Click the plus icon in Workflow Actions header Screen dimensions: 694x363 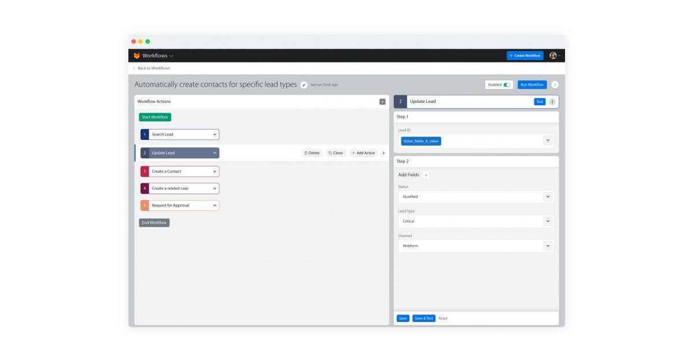(382, 101)
